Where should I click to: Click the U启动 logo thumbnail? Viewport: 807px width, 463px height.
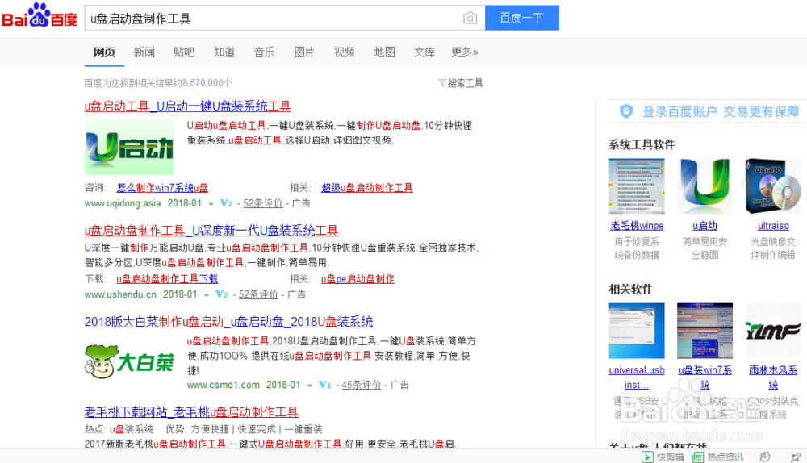tap(129, 147)
